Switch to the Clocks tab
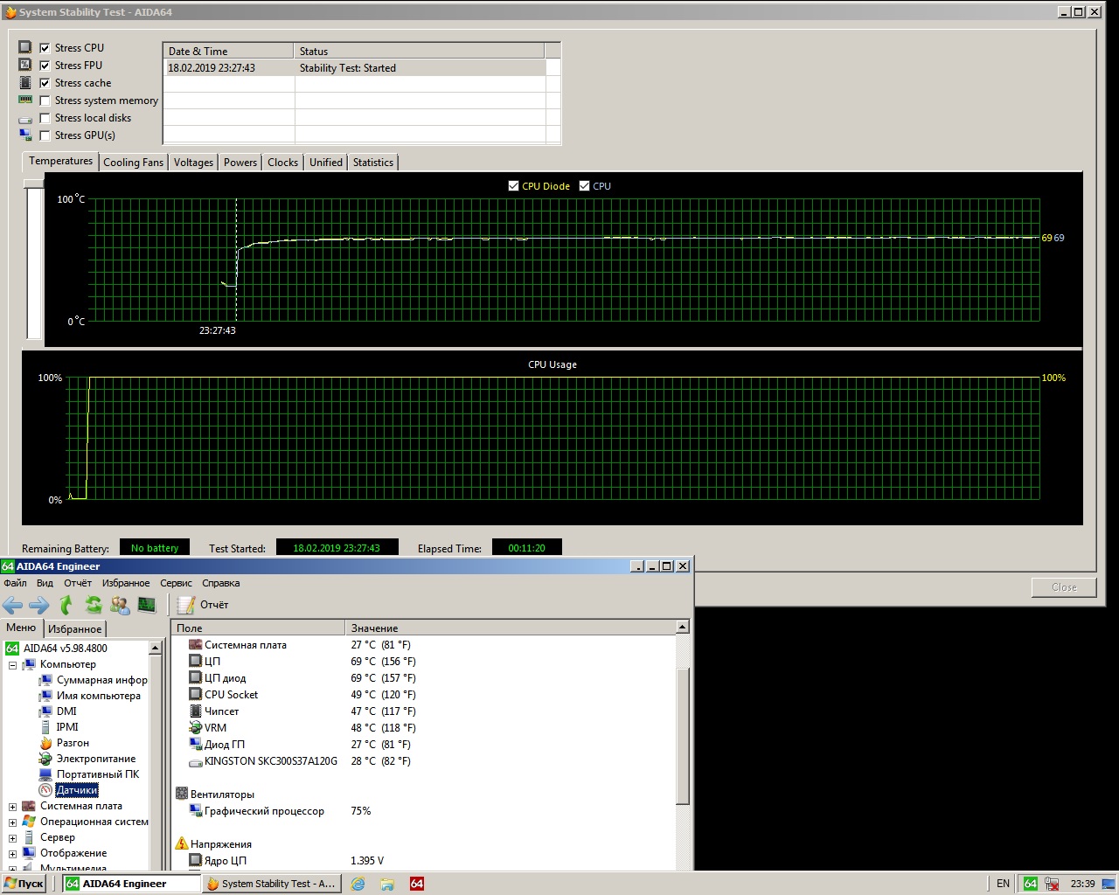The image size is (1119, 895). tap(282, 163)
